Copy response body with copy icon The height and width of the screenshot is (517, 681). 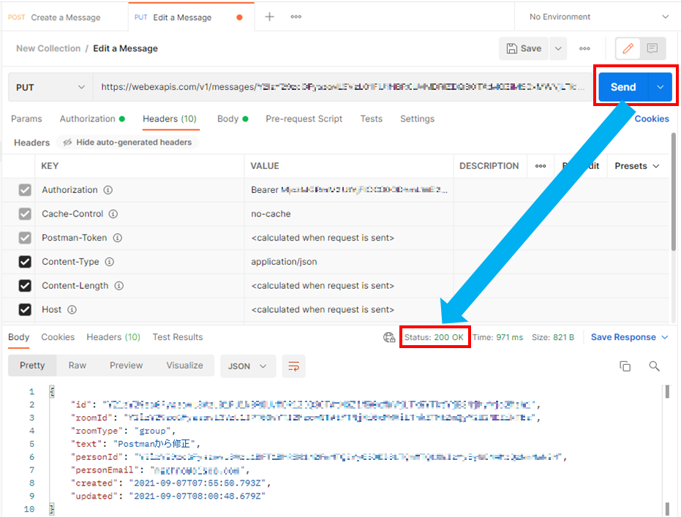(625, 366)
